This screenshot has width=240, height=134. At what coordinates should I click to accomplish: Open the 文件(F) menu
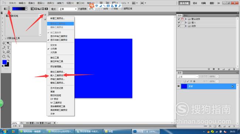pyautogui.click(x=13, y=3)
